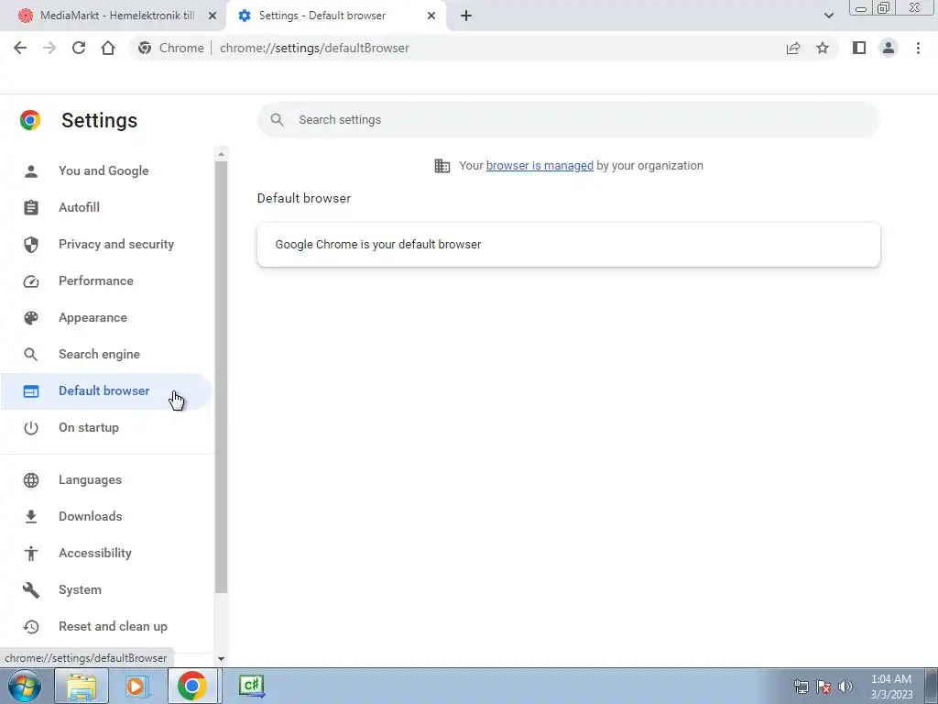Switch to the MediaMarkt tab
This screenshot has height=704, width=938.
coord(113,16)
